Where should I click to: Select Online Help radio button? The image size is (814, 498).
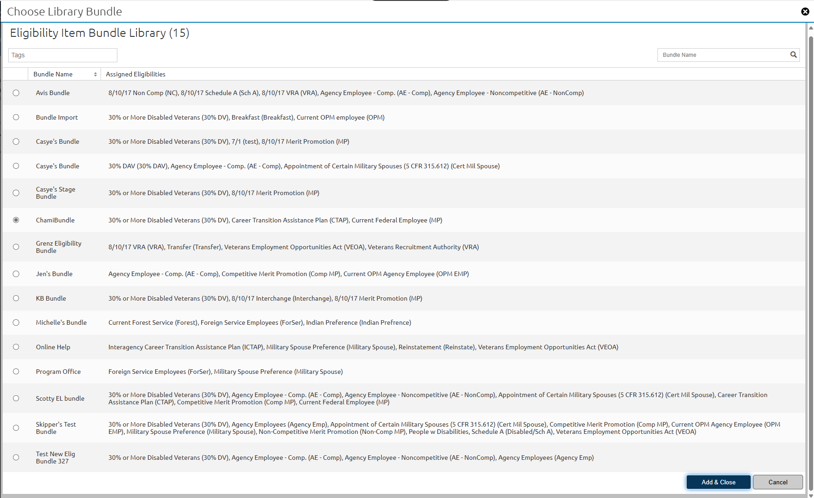(x=16, y=347)
